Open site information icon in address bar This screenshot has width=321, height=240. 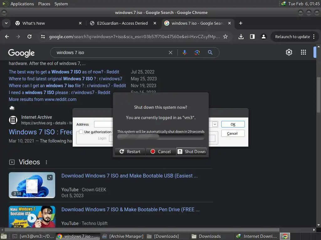tap(43, 37)
